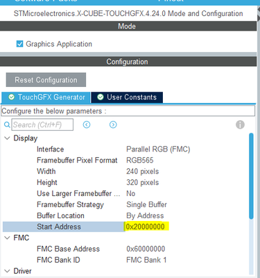Click the green check on User Constants tab
Screen dimensions: 260x278
coord(101,97)
